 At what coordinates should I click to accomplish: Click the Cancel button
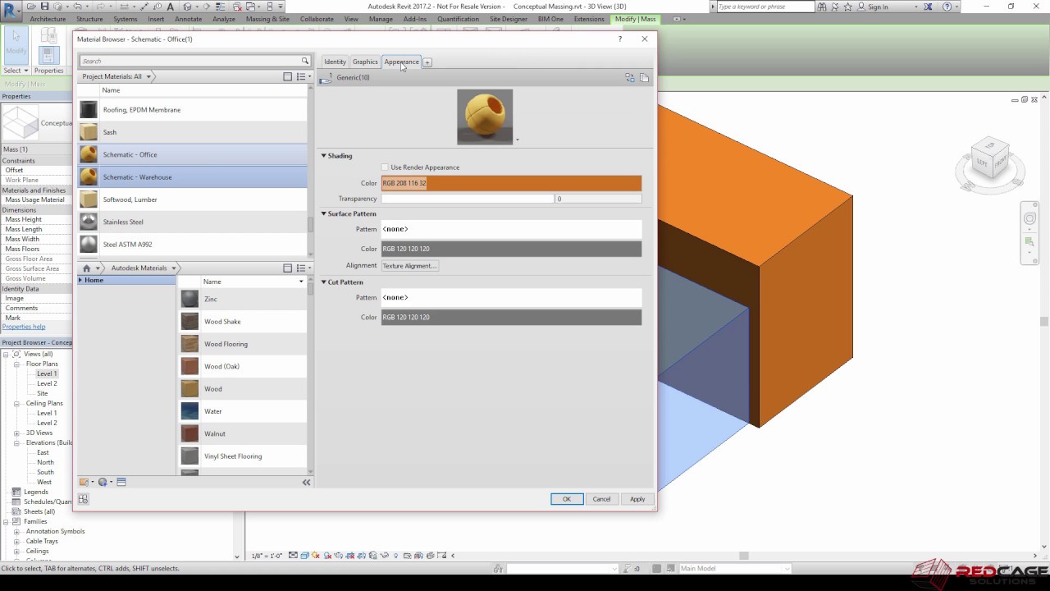pos(602,499)
